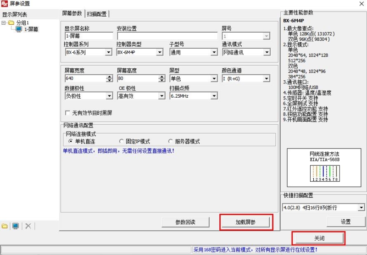Click the 关闭 button
The image size is (367, 255).
(319, 238)
